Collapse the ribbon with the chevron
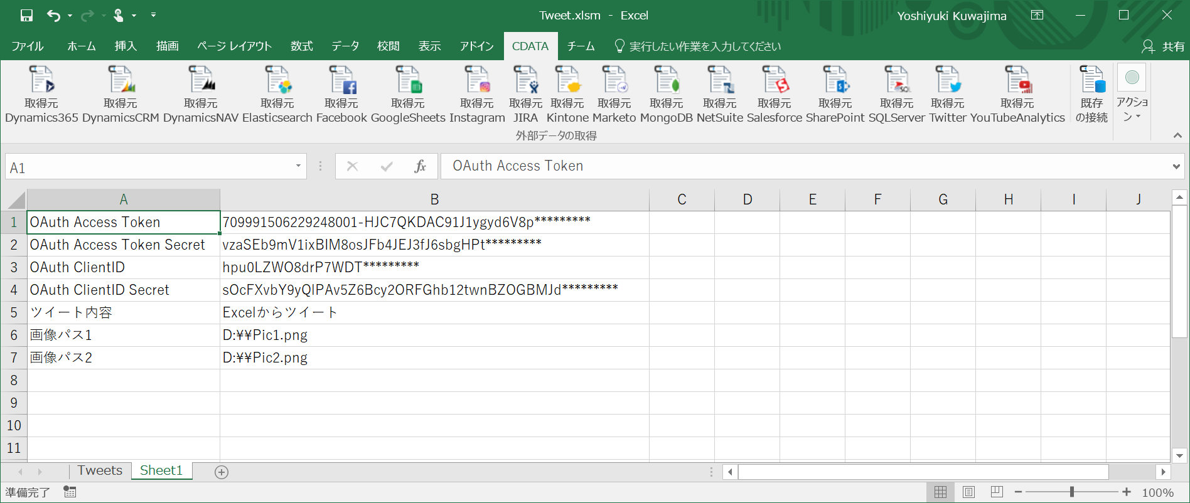This screenshot has height=503, width=1190. coord(1177,135)
